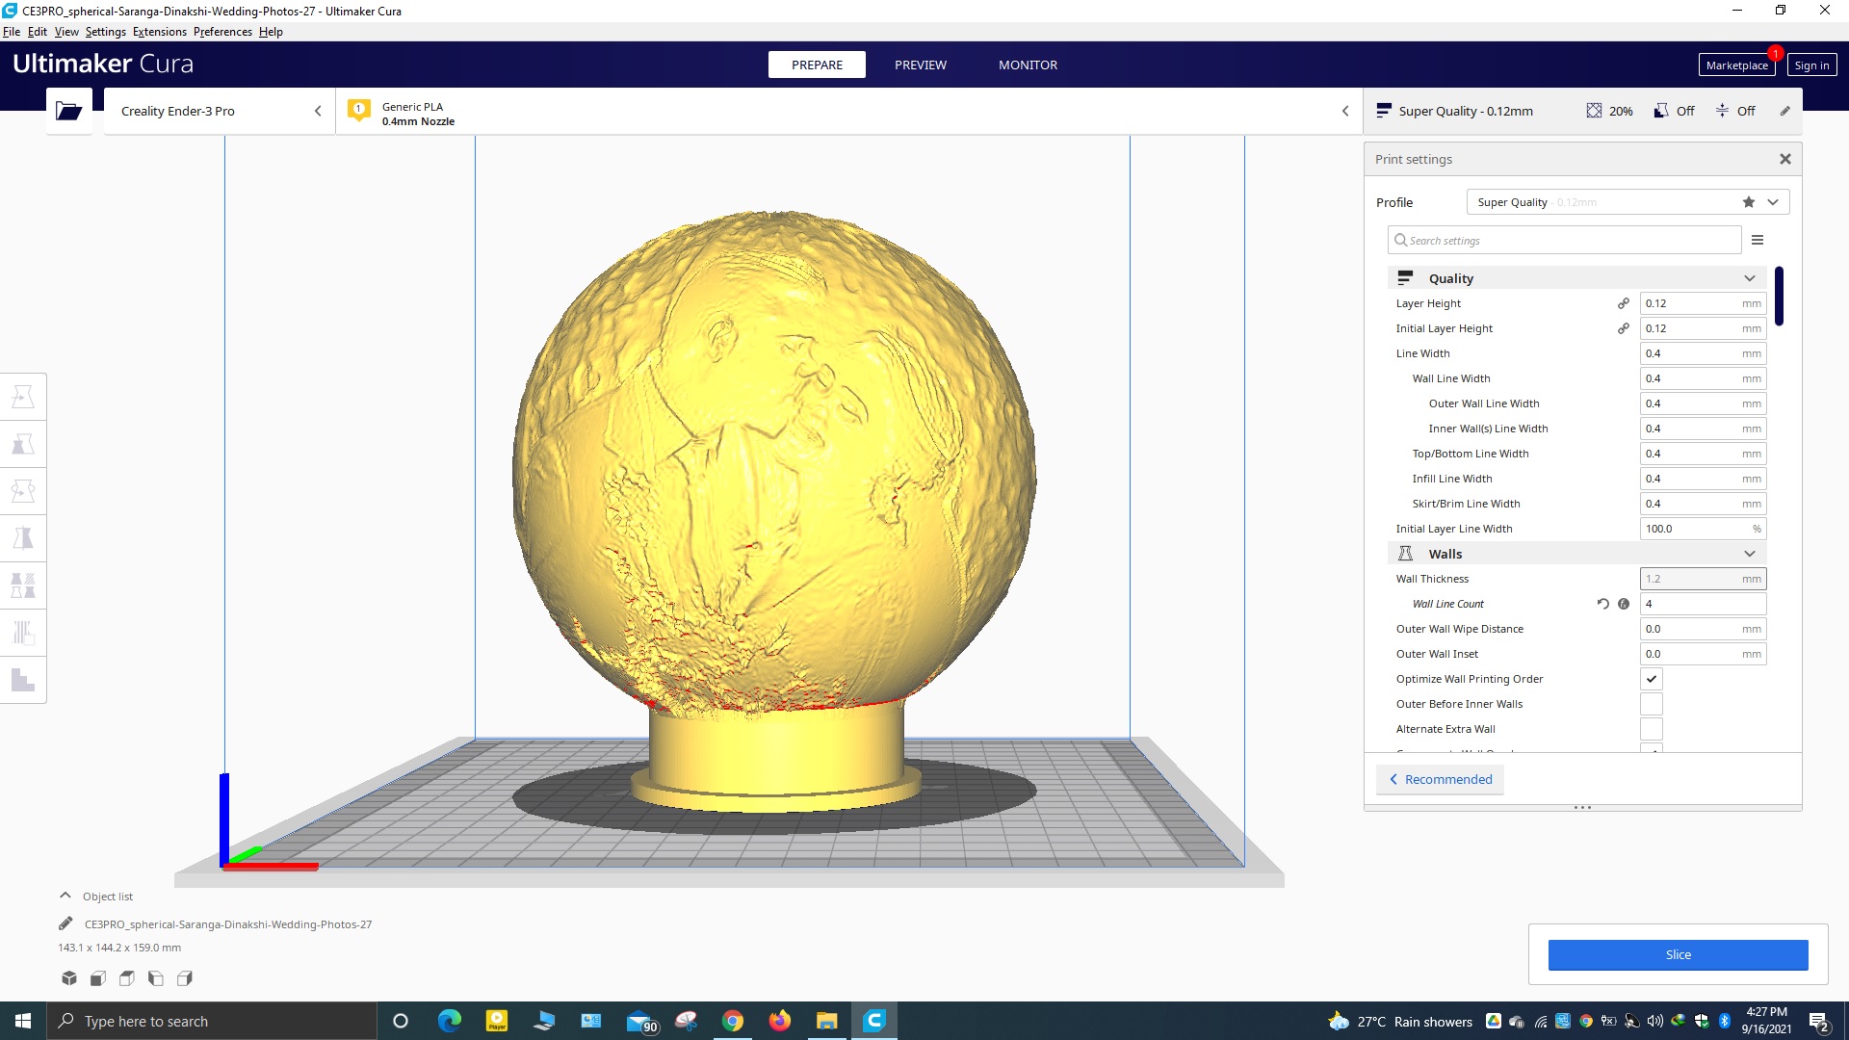The width and height of the screenshot is (1849, 1040).
Task: Select the Mirror tool in left toolbar
Action: point(23,538)
